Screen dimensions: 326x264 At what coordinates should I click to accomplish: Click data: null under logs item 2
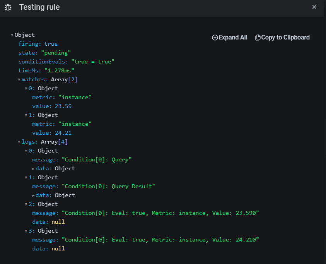click(x=48, y=222)
